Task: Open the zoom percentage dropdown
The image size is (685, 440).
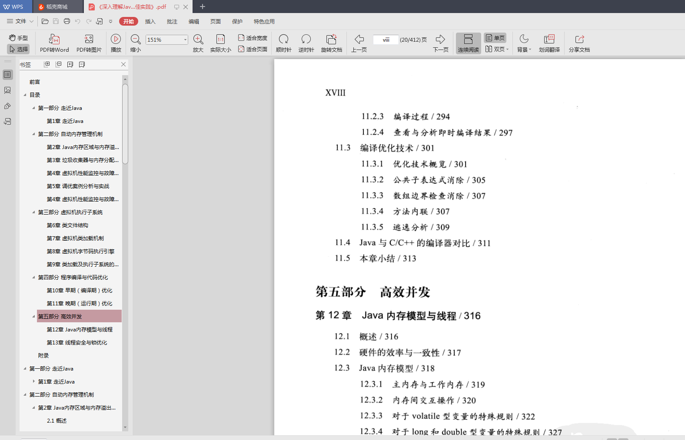Action: click(x=185, y=40)
